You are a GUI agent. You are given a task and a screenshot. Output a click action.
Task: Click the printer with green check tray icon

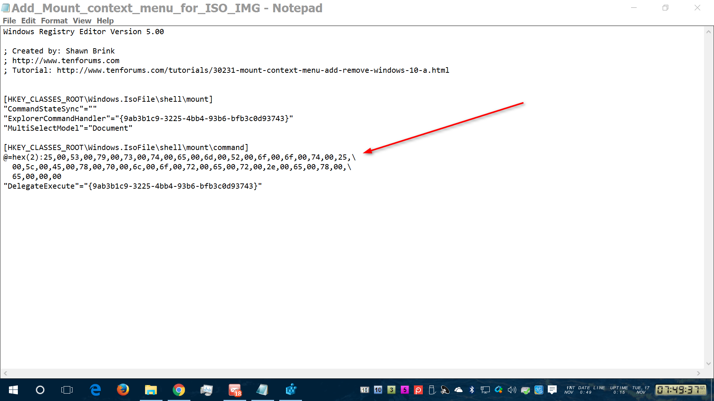coord(525,390)
